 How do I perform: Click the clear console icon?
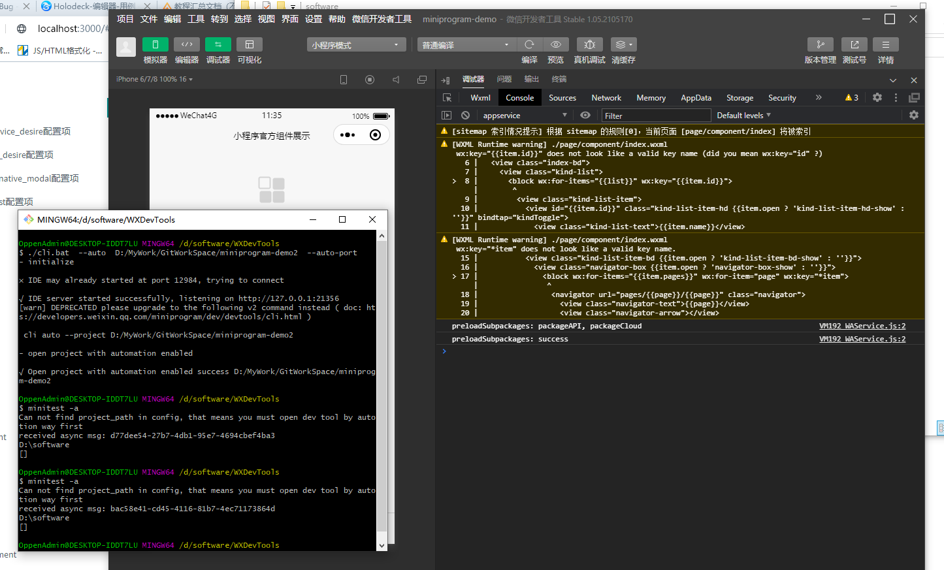coord(465,116)
